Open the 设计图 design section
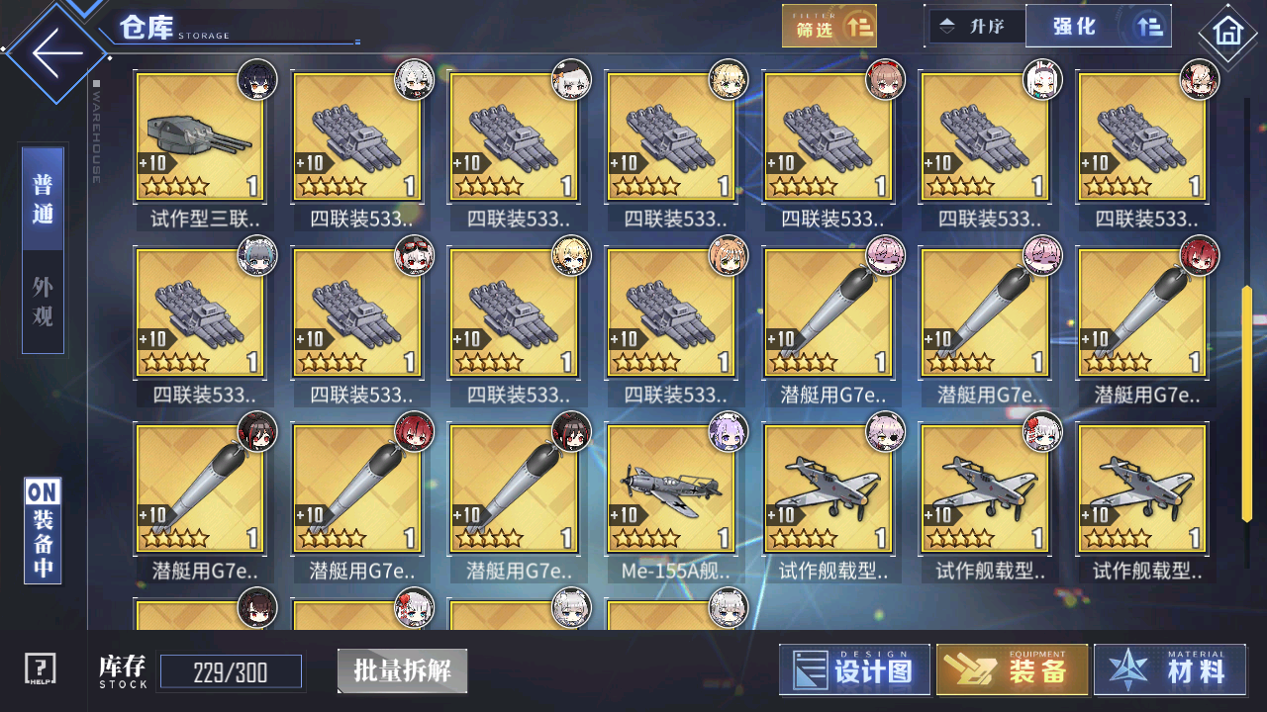The height and width of the screenshot is (712, 1267). tap(854, 670)
